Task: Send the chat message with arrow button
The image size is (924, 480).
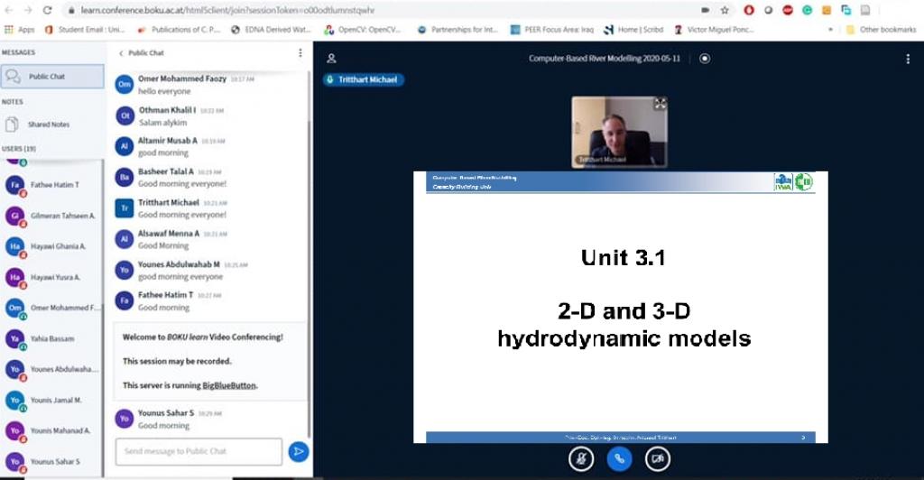Action: 298,451
